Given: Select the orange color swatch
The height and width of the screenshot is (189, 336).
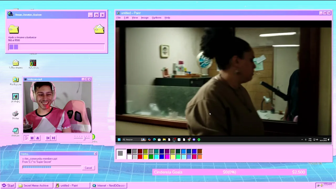Looking at the screenshot, I should 200,157.
